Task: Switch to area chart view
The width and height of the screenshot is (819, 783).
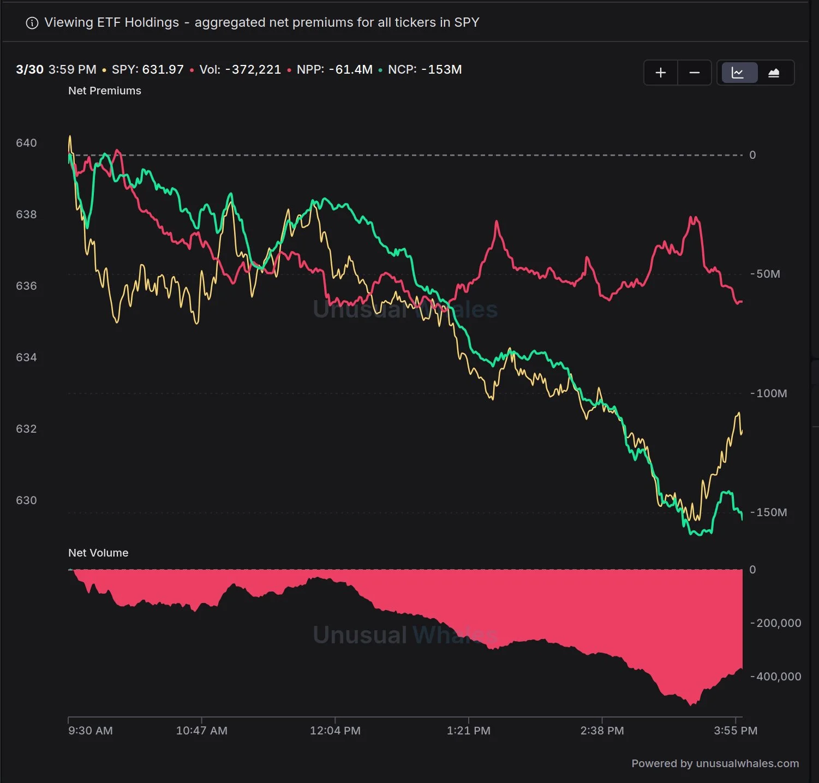Action: pos(774,73)
